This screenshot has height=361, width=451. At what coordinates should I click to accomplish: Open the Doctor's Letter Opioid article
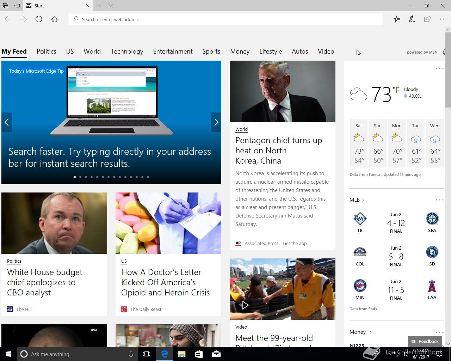(x=166, y=282)
